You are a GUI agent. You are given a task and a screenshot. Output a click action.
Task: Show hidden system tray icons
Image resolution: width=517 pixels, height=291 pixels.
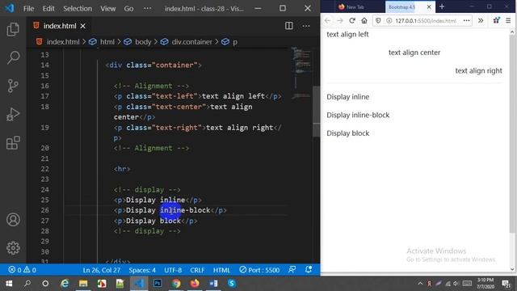point(420,284)
